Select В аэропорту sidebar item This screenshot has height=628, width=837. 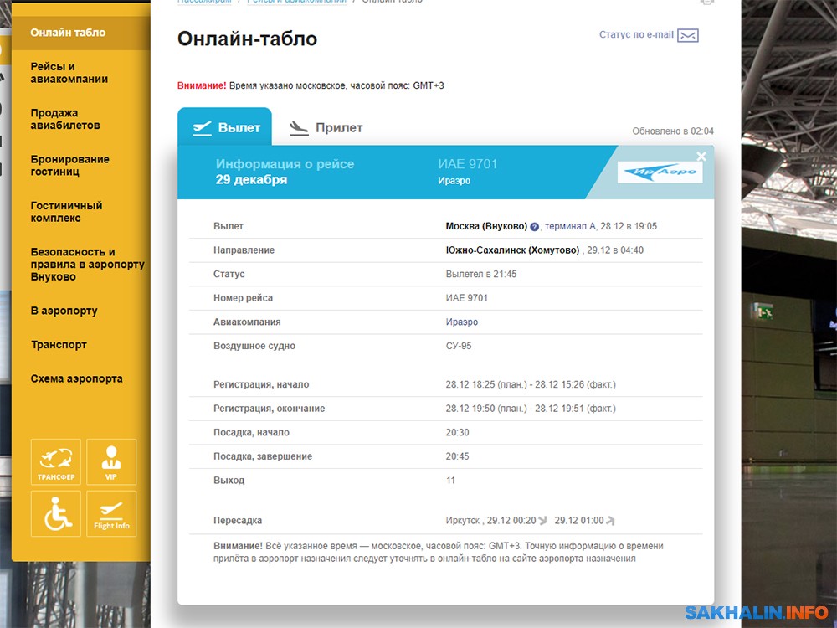[x=64, y=311]
